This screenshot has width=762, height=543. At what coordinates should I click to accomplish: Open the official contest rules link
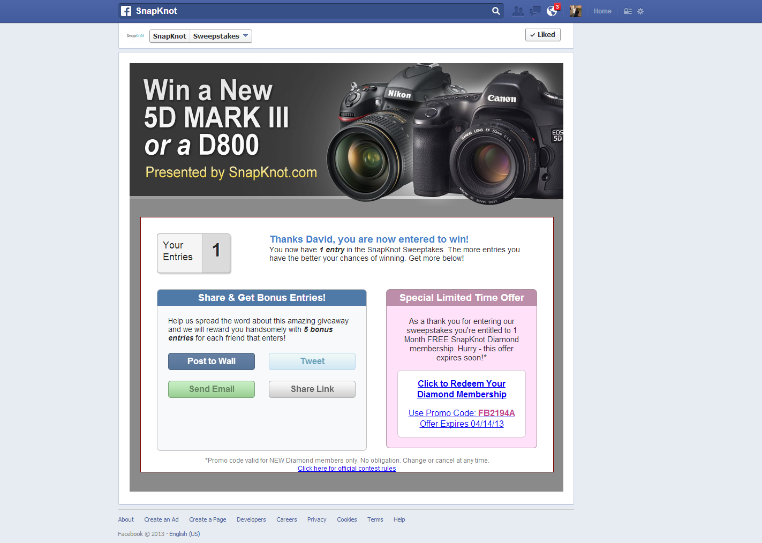pos(347,469)
